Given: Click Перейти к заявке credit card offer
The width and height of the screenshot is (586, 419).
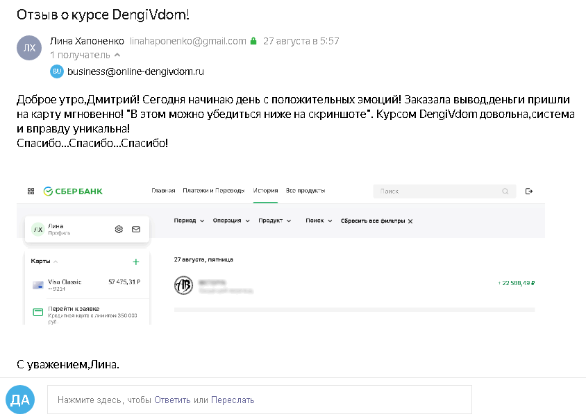Looking at the screenshot, I should tap(87, 314).
